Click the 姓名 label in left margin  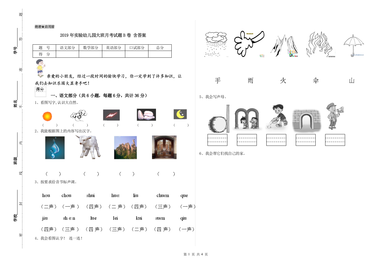(x=15, y=104)
